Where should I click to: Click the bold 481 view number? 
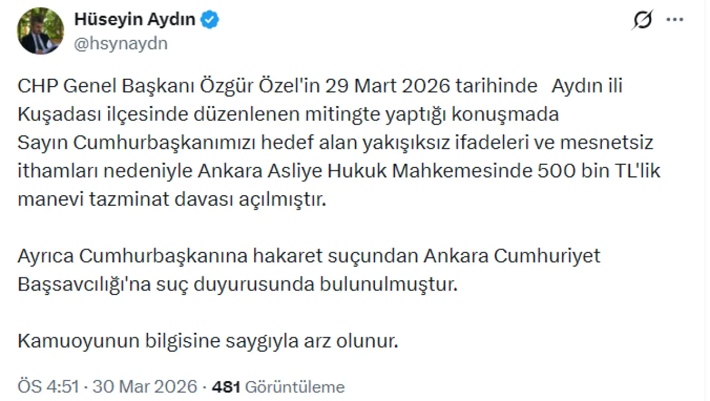point(226,387)
